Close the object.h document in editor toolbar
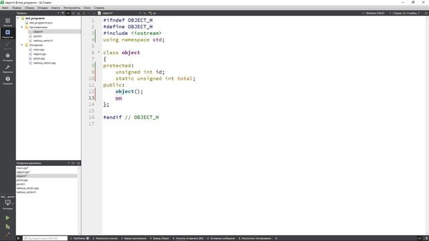The height and width of the screenshot is (241, 429). [145, 13]
